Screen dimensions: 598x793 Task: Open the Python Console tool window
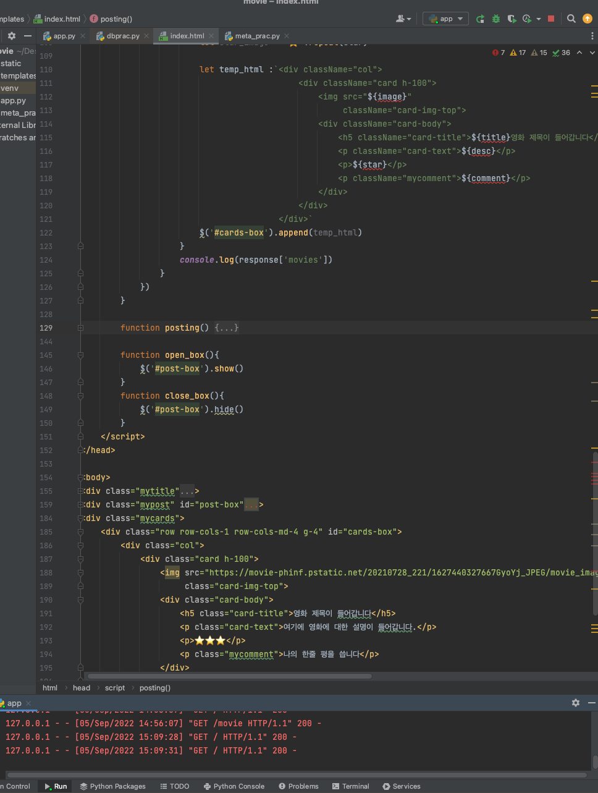click(x=234, y=786)
